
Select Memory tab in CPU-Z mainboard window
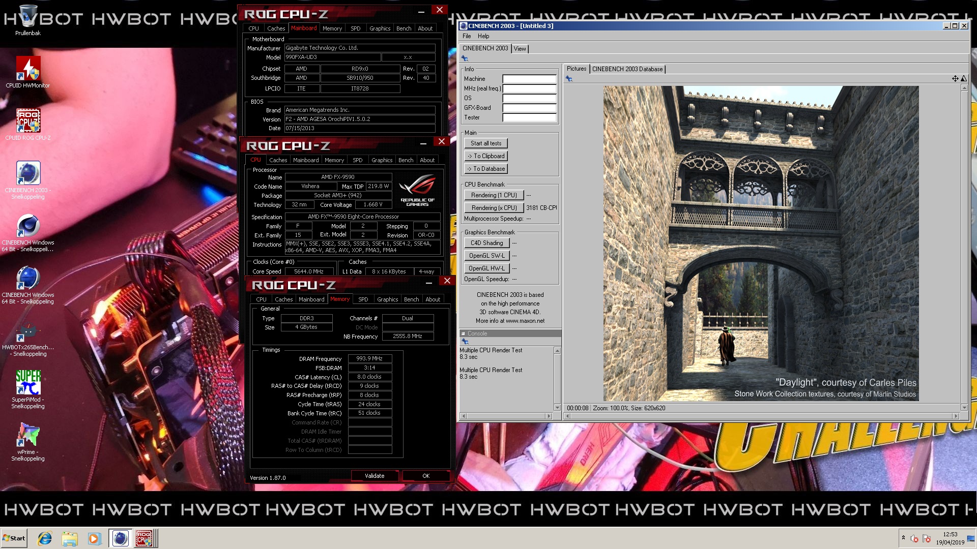pos(332,28)
